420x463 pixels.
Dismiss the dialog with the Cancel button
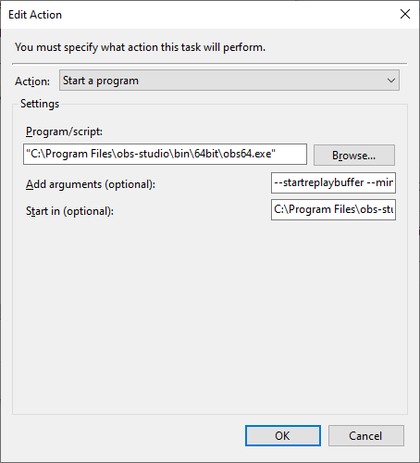[366, 435]
